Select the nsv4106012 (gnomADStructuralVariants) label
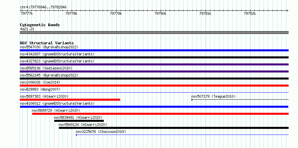The height and width of the screenshot is (148, 298). [57, 103]
